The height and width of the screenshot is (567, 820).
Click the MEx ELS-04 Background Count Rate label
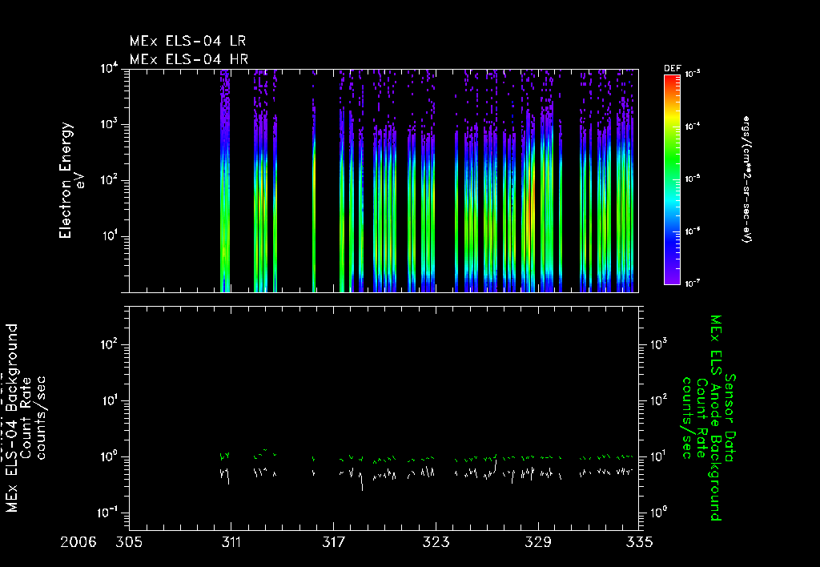coord(25,417)
